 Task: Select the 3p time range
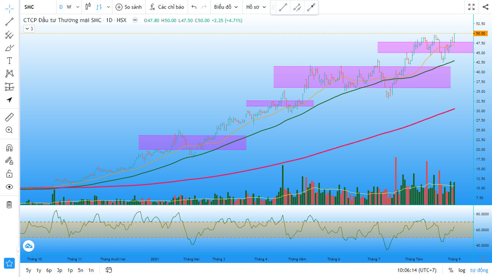(60, 270)
